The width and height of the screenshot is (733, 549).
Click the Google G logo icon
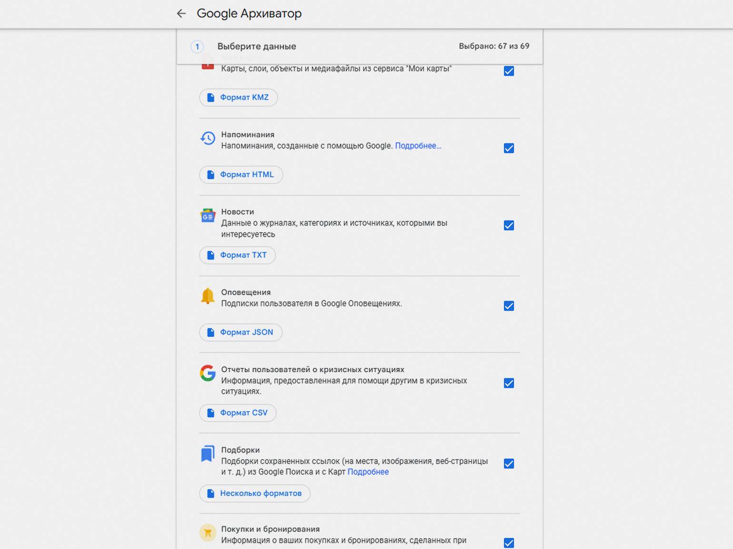pos(208,373)
